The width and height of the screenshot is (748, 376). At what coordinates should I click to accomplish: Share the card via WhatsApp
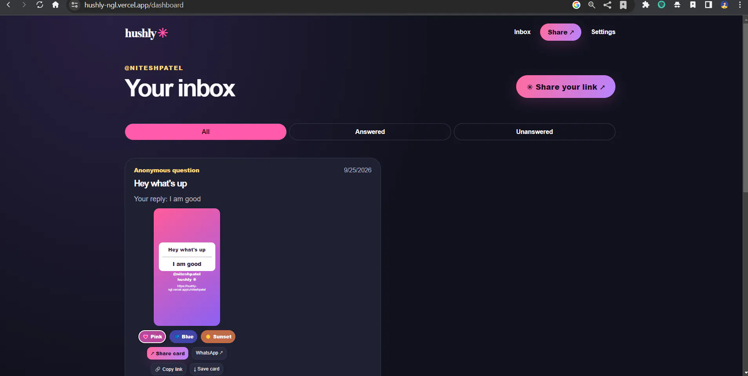(x=209, y=353)
